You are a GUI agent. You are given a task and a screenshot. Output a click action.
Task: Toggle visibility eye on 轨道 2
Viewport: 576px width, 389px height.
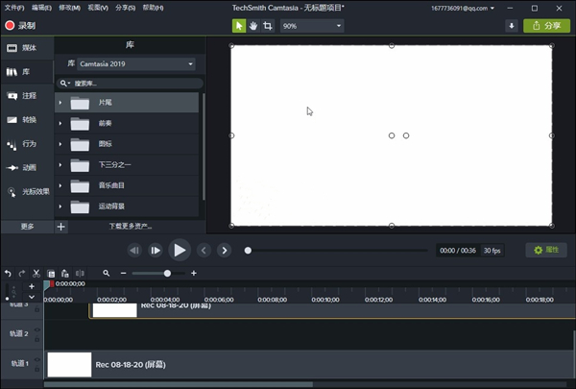pos(37,328)
